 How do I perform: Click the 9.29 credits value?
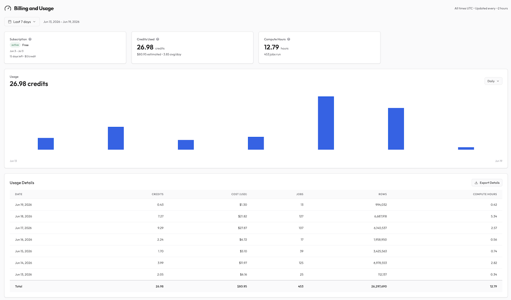coord(160,228)
